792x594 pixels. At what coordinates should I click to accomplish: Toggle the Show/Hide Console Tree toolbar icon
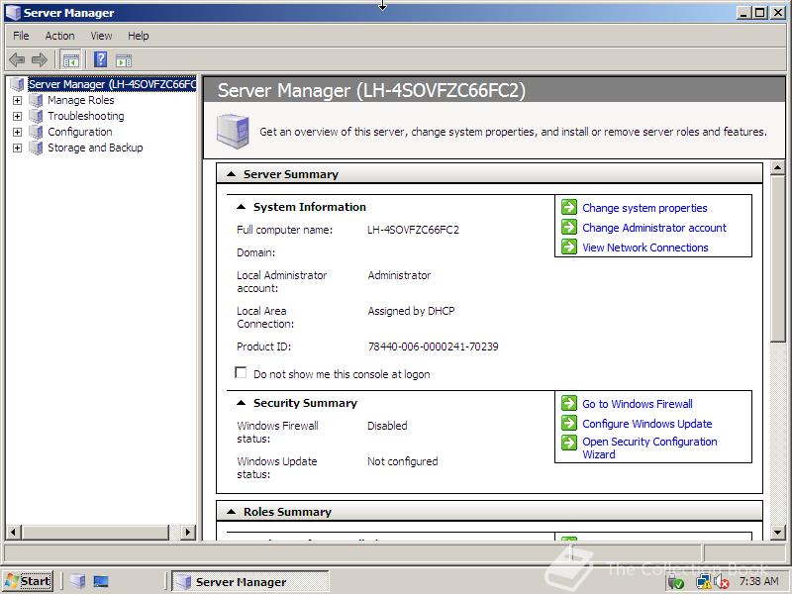pyautogui.click(x=70, y=60)
